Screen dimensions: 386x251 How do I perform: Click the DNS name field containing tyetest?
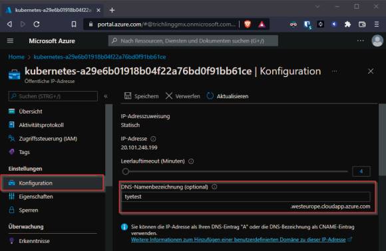click(246, 197)
